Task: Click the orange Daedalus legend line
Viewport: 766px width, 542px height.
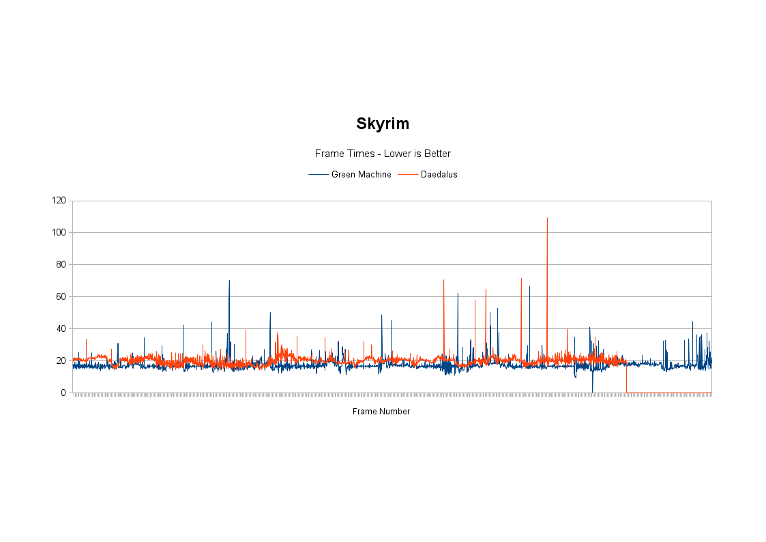Action: point(408,175)
